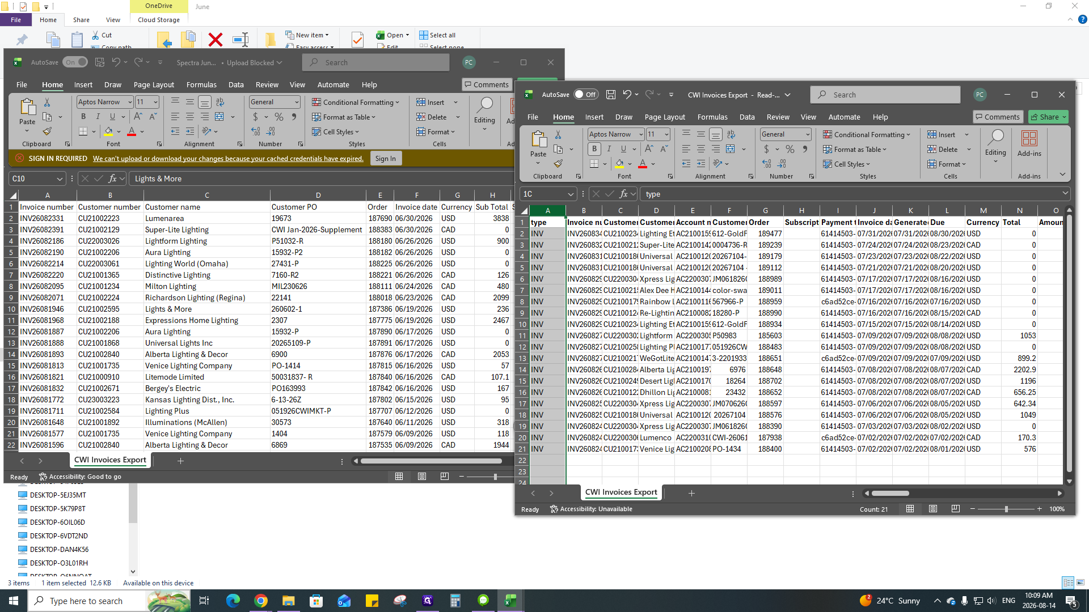The image size is (1089, 612).
Task: Toggle Underline in CWI Invoices Export ribbon
Action: coord(623,149)
